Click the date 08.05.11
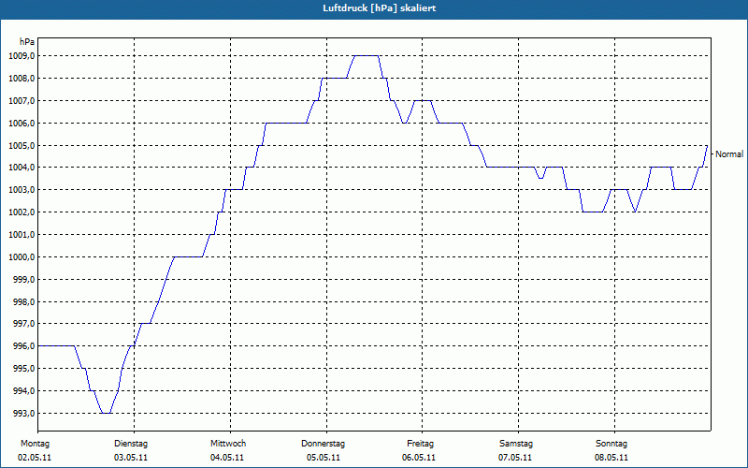 (x=611, y=458)
